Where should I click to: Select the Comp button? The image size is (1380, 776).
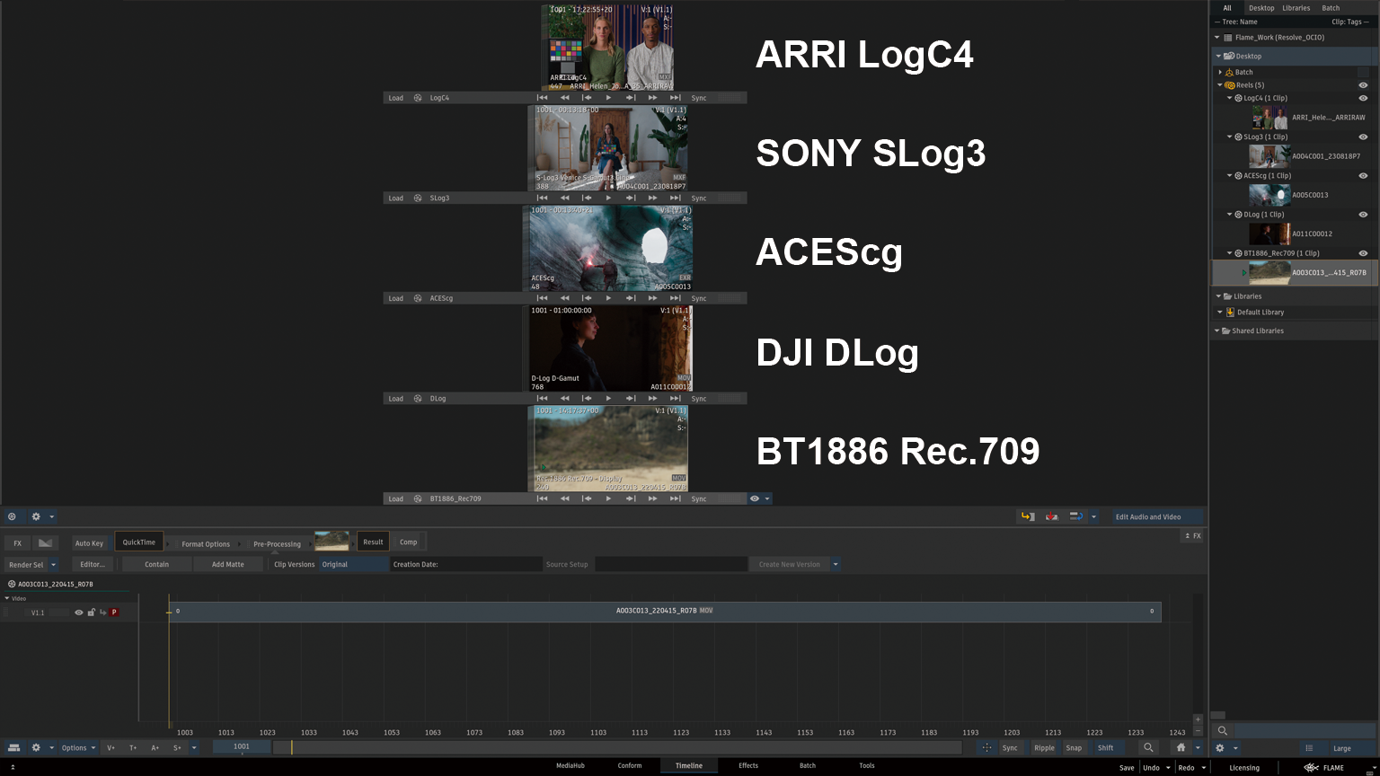[409, 542]
